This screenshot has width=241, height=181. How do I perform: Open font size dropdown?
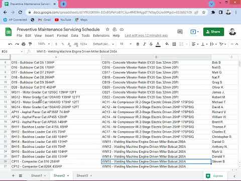coord(126,44)
